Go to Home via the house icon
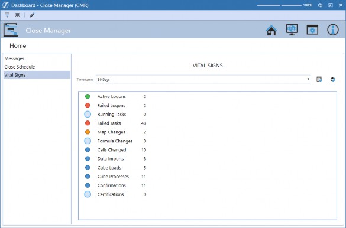This screenshot has width=346, height=228. pos(271,30)
